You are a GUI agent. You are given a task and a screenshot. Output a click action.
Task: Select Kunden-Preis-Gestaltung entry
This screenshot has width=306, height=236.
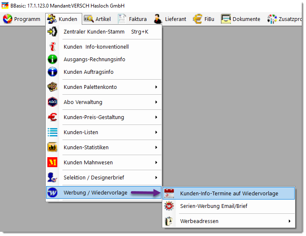click(104, 117)
